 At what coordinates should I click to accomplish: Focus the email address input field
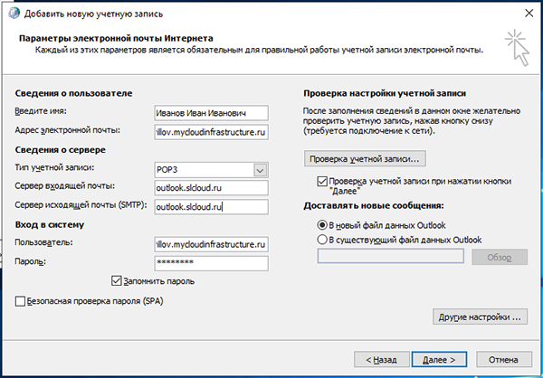coord(211,132)
